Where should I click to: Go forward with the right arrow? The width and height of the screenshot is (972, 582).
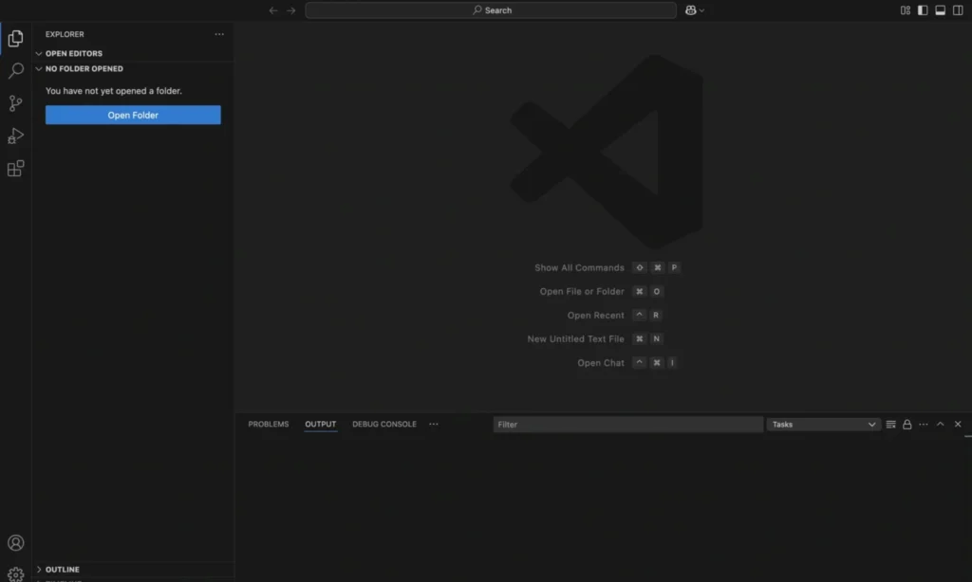(291, 10)
